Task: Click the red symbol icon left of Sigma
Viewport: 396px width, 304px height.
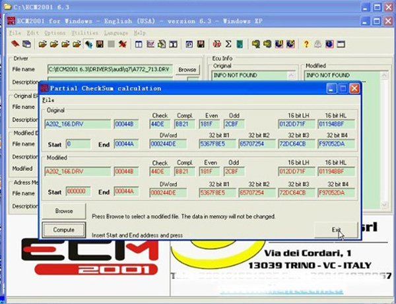Action: [x=216, y=44]
